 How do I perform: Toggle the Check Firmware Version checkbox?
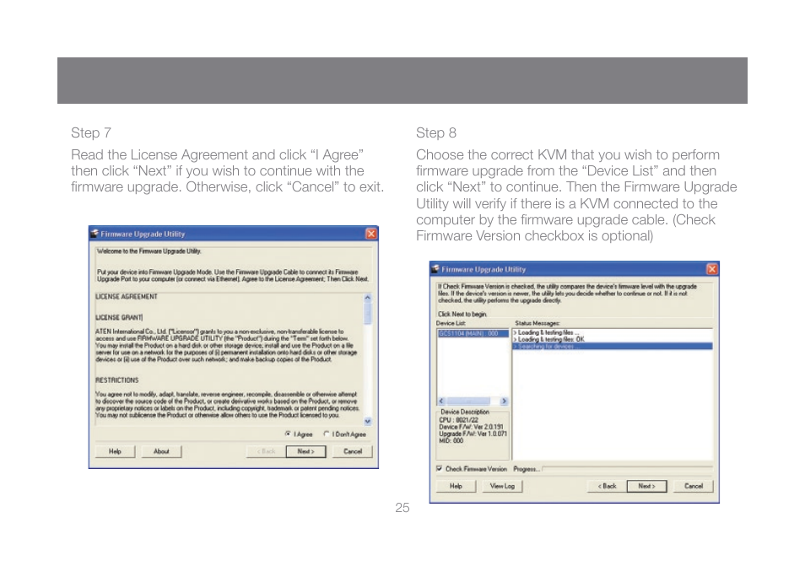(440, 468)
